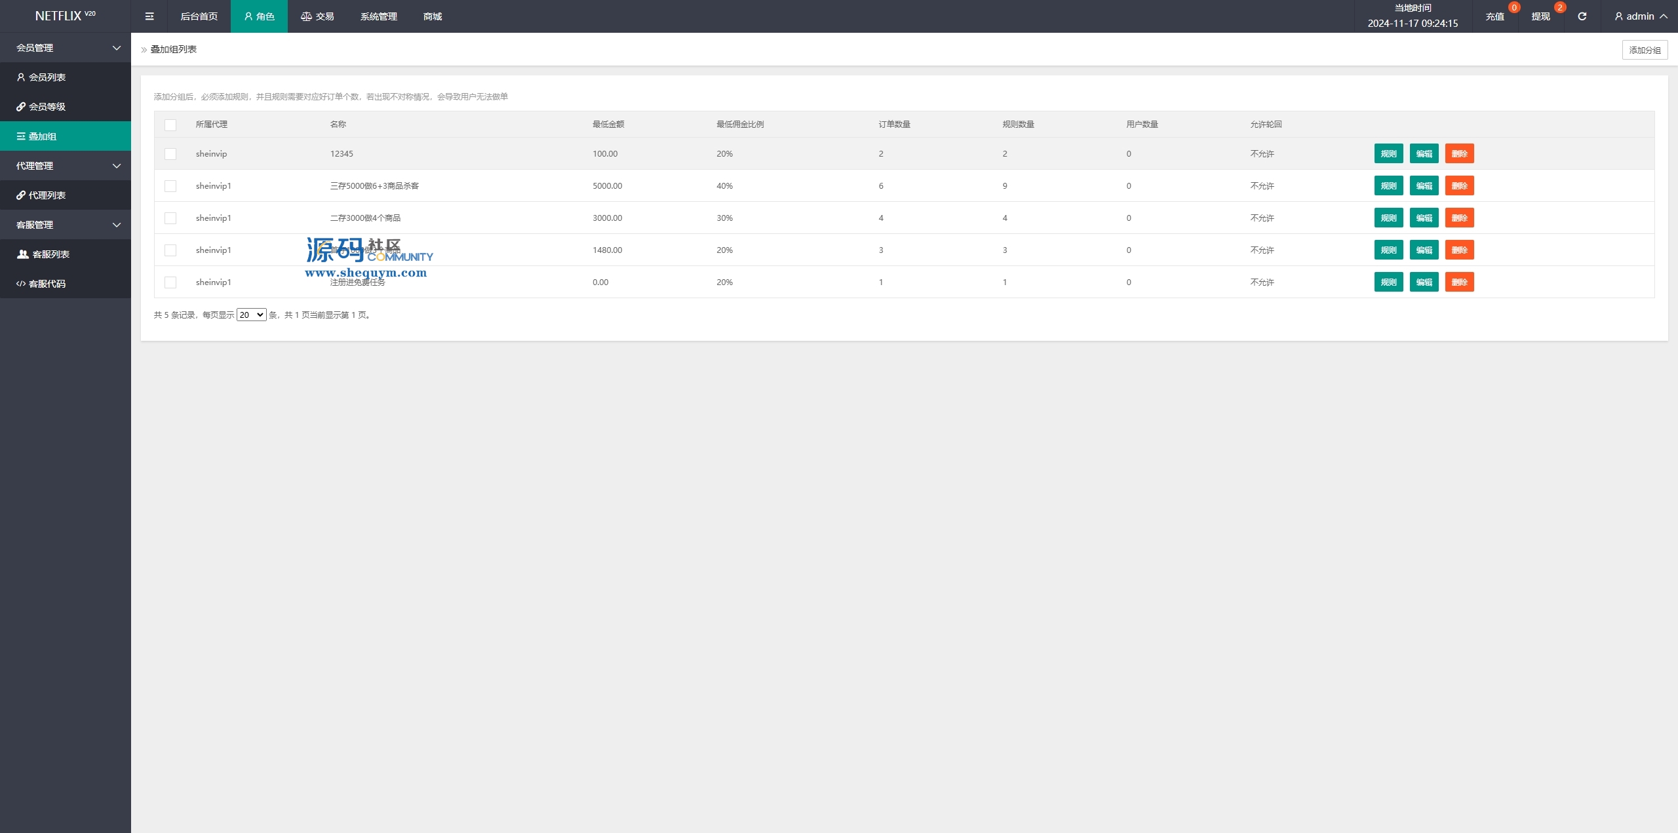Switch to the 交易 top navigation tab
1678x833 pixels.
317,16
